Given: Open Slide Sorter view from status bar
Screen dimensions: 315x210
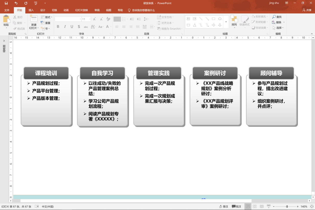Looking at the screenshot, I should pos(255,206).
